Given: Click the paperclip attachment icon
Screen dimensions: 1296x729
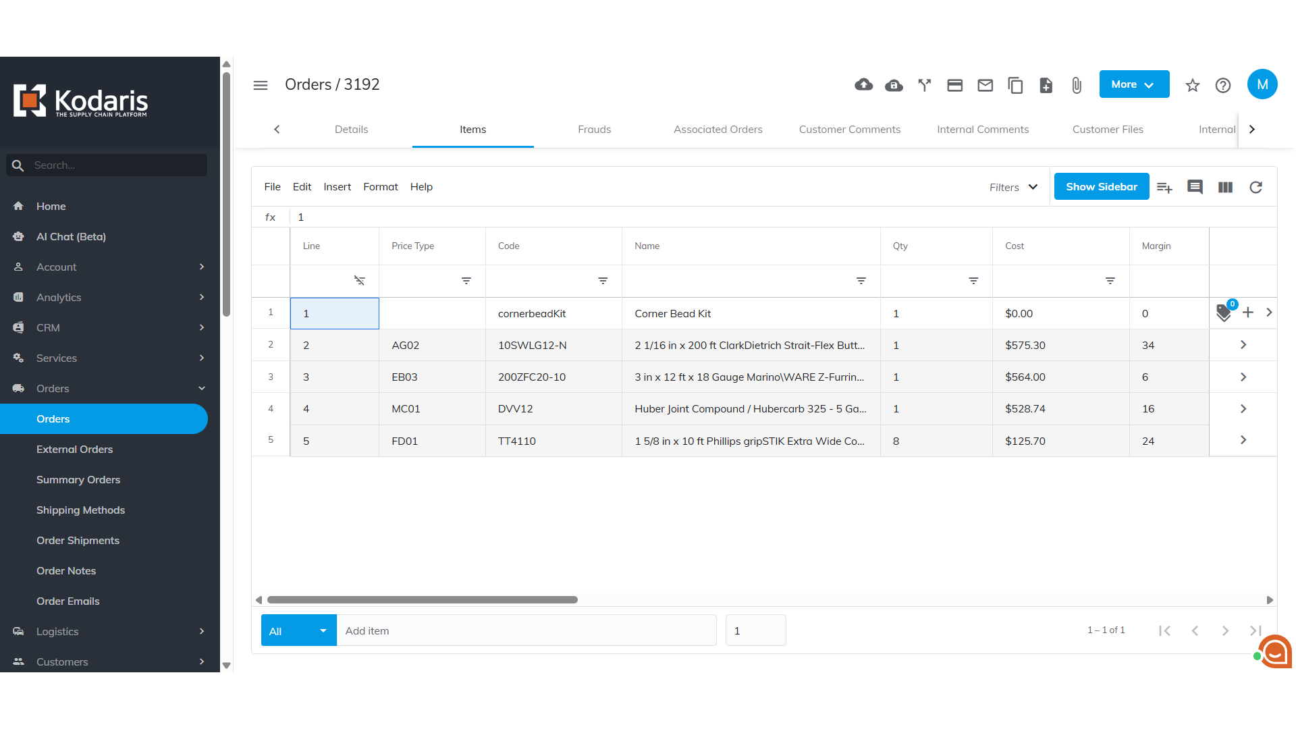Looking at the screenshot, I should pos(1077,85).
